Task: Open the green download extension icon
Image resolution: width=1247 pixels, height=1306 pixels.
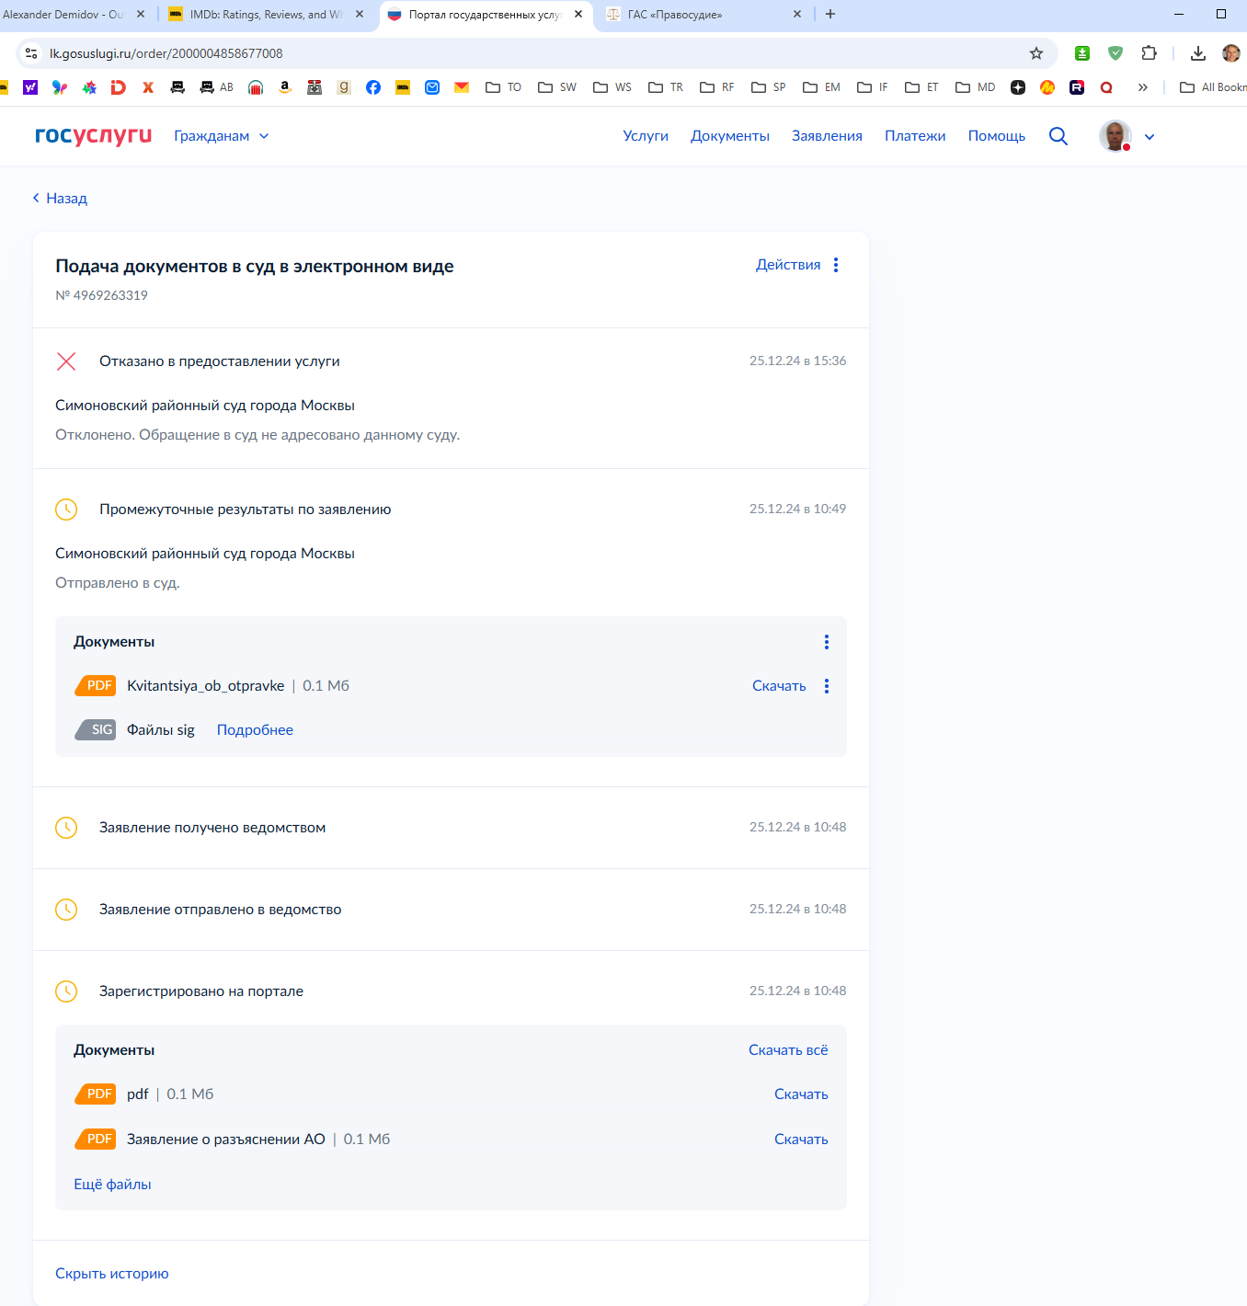Action: 1082,53
